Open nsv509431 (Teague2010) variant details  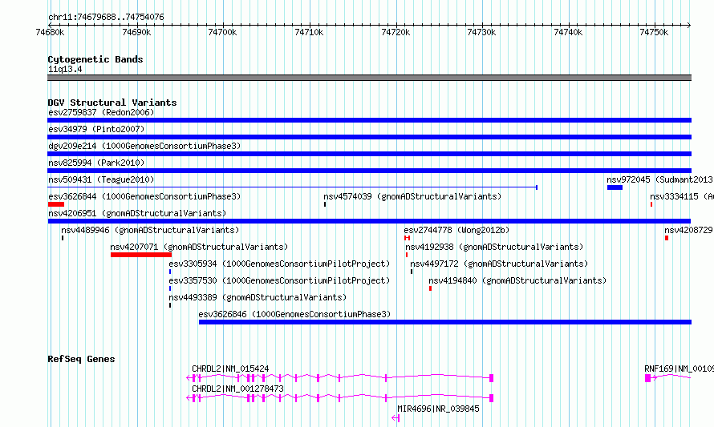101,179
